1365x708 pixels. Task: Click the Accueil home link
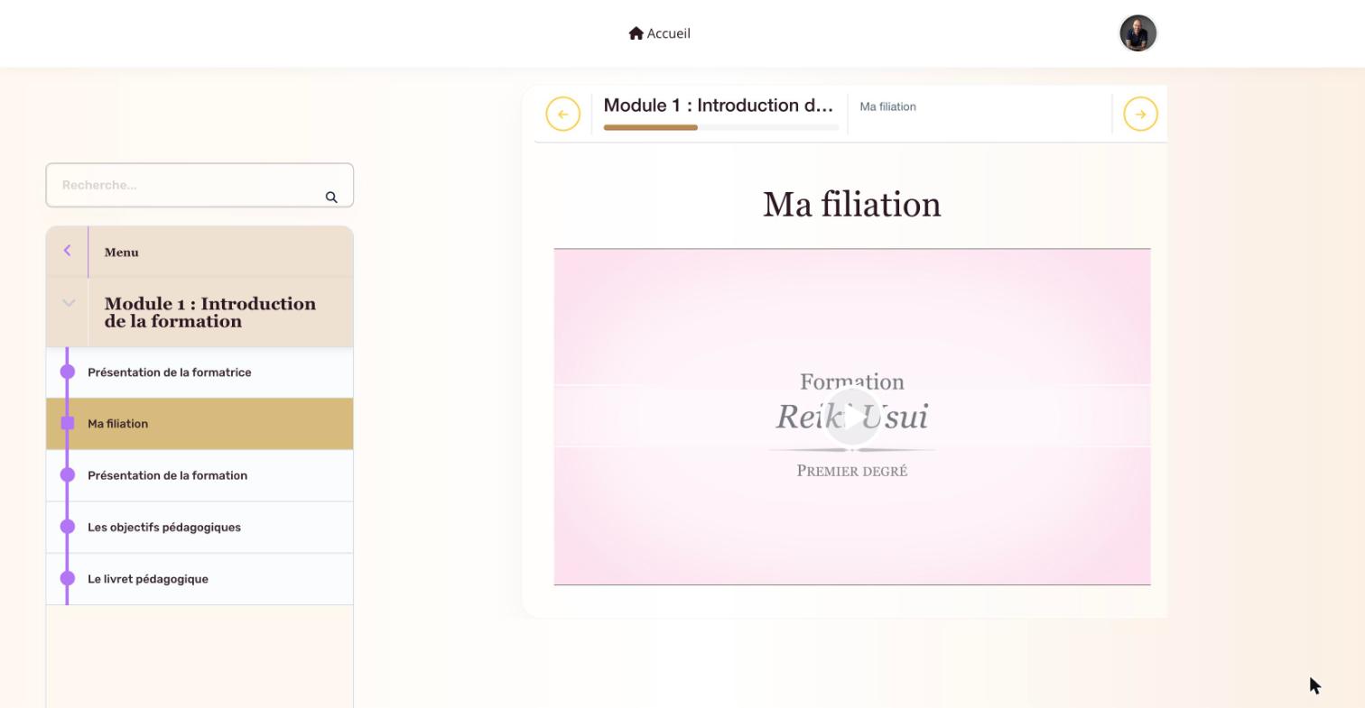(659, 33)
